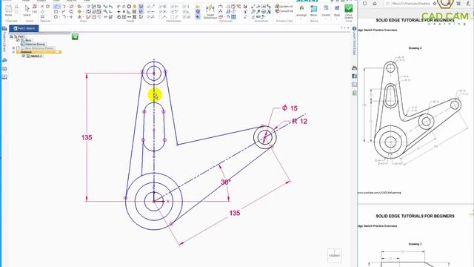Toggle Base Reference Planes checkbox
Screen dimensions: 474x267
[18, 47]
